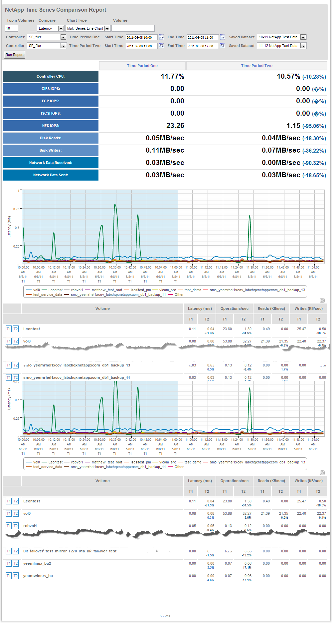The width and height of the screenshot is (332, 623).
Task: Click the round icon below the upper chart legend
Action: point(322,301)
